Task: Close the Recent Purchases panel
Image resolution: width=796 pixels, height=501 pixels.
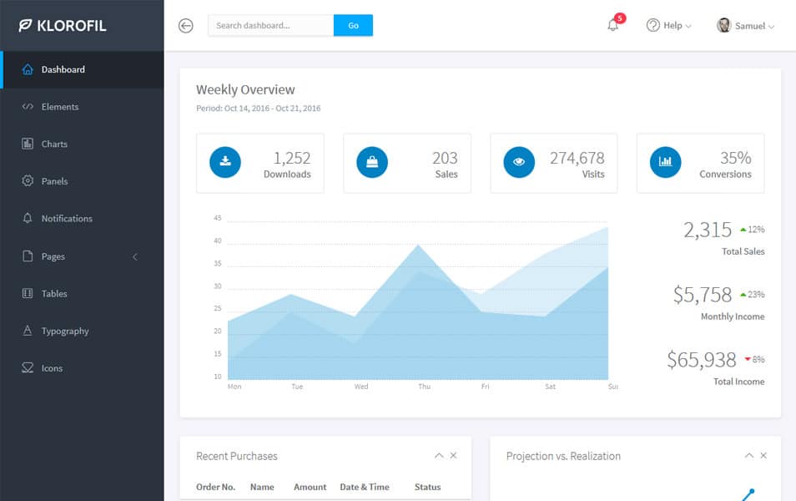Action: pyautogui.click(x=453, y=455)
